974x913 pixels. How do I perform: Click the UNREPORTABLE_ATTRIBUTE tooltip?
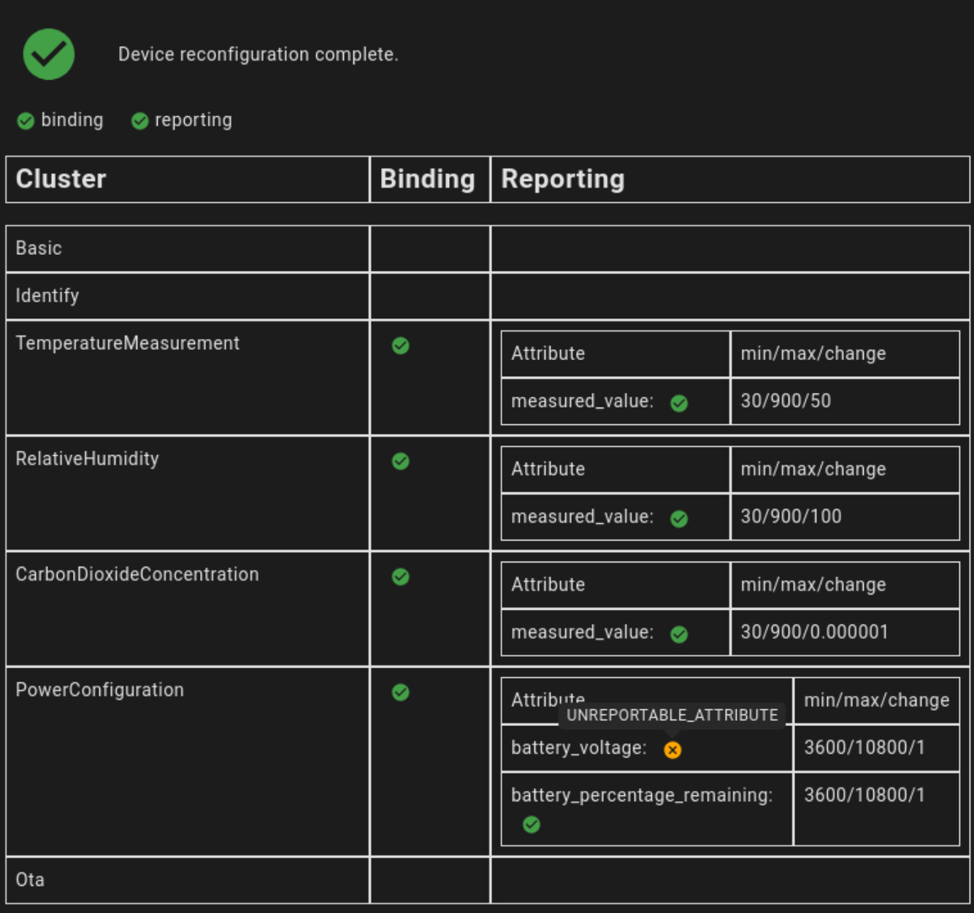(x=672, y=715)
